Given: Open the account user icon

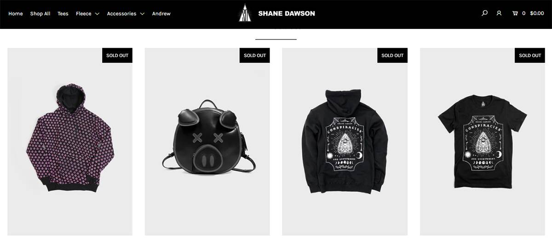Looking at the screenshot, I should 499,13.
